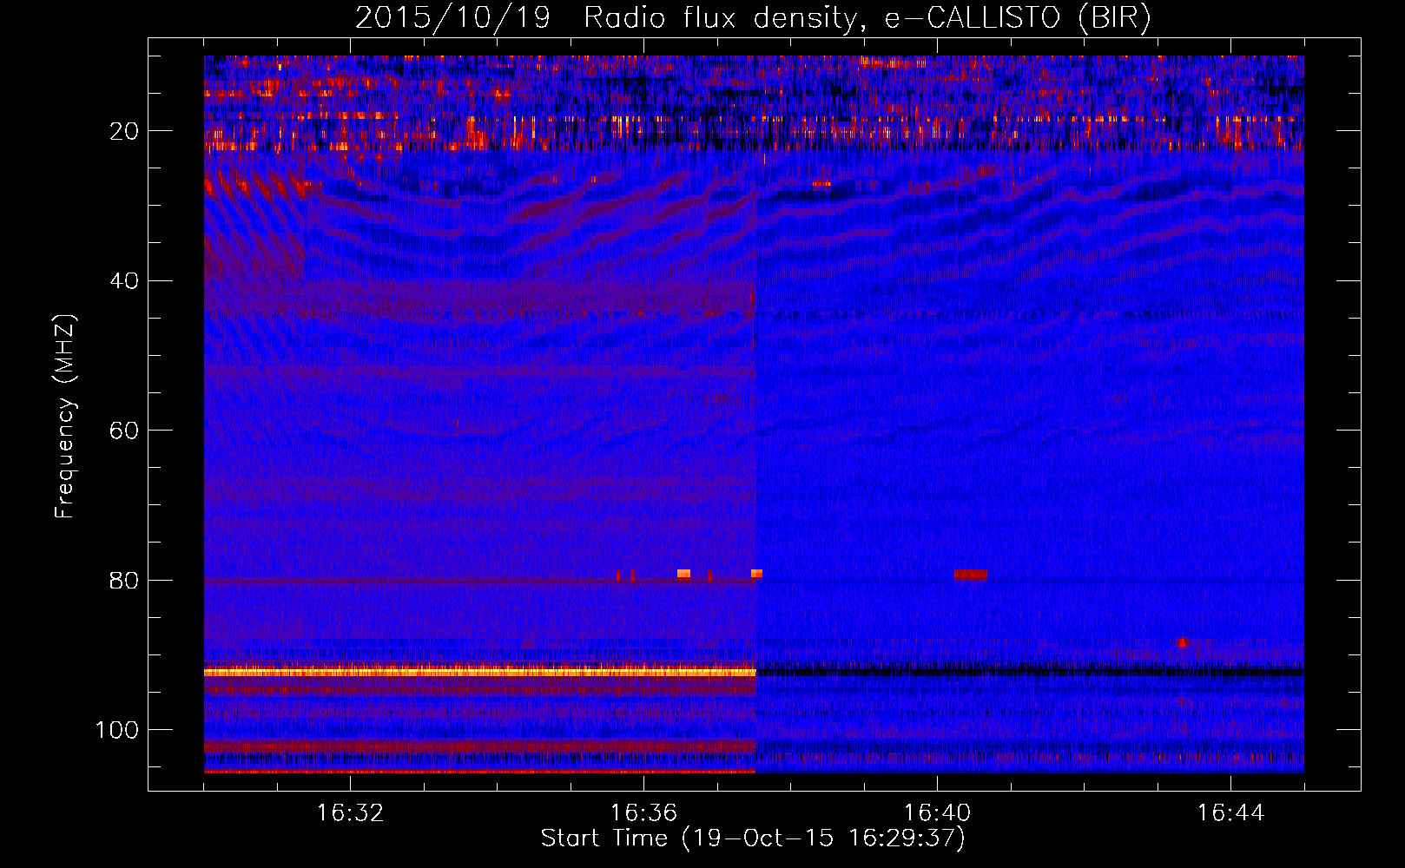
Task: Click the dark red burst near 80 MHz after 16:40
Action: 971,575
